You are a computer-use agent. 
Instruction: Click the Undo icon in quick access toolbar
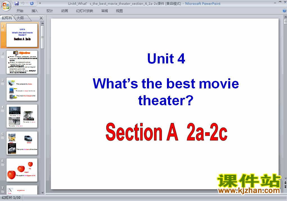[x=23, y=3]
